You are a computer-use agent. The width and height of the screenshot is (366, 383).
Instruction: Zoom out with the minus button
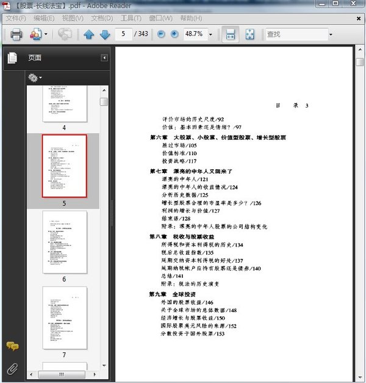pos(161,34)
